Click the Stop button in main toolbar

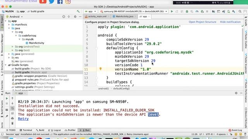point(207,11)
